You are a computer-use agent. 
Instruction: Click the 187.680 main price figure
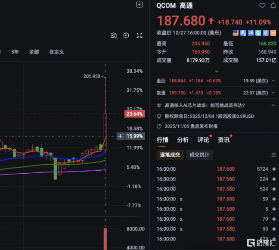(181, 21)
